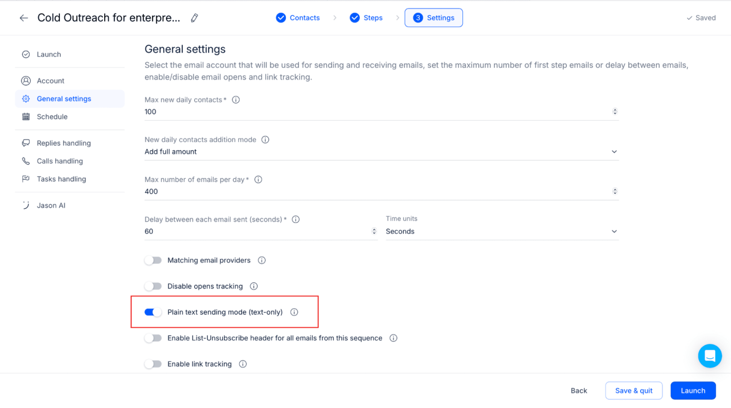Toggle Matching email providers switch
731x408 pixels.
coord(153,260)
